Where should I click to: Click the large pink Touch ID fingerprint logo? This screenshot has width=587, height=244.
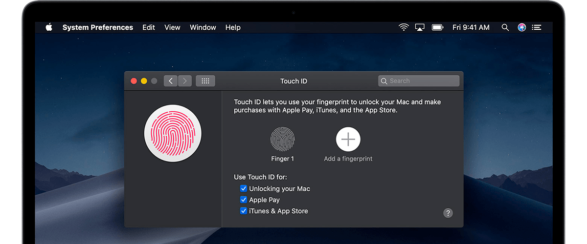click(173, 133)
